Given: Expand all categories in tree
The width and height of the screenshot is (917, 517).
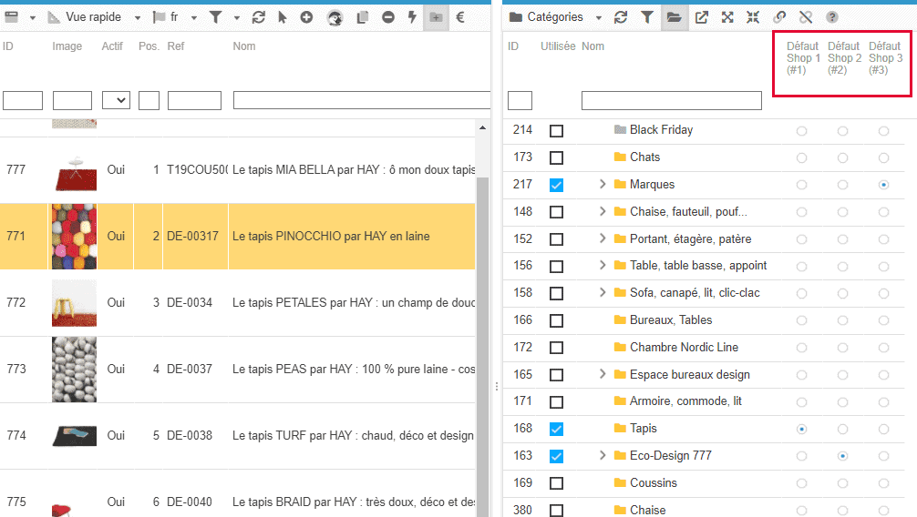Looking at the screenshot, I should (727, 17).
